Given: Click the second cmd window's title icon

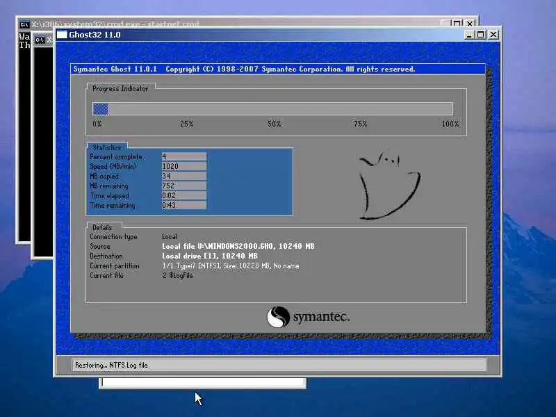Looking at the screenshot, I should [40, 40].
